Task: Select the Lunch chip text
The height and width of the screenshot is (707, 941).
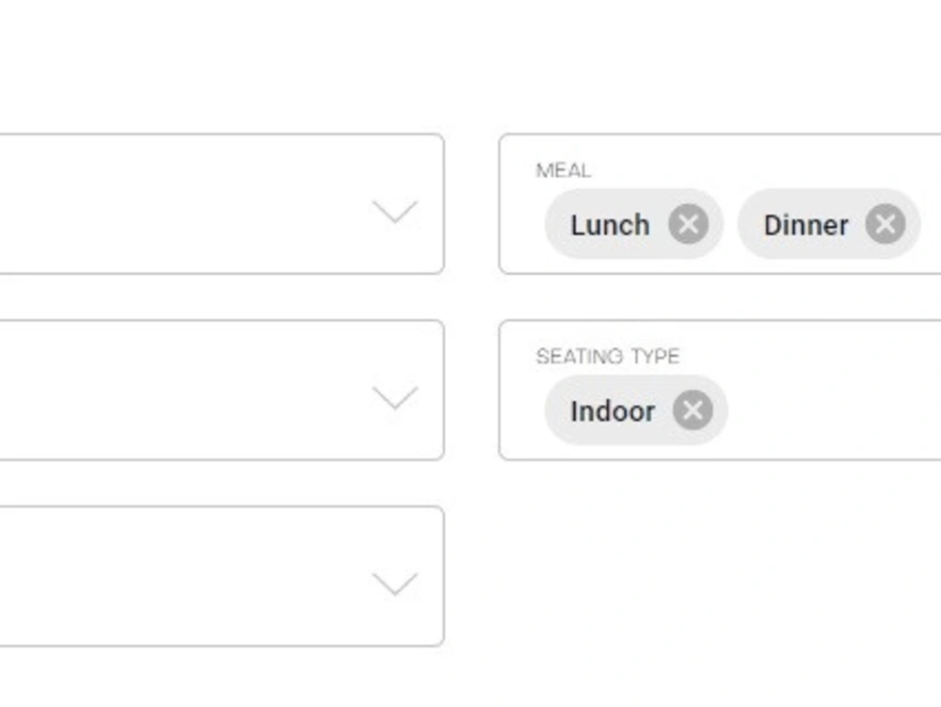Action: 610,225
